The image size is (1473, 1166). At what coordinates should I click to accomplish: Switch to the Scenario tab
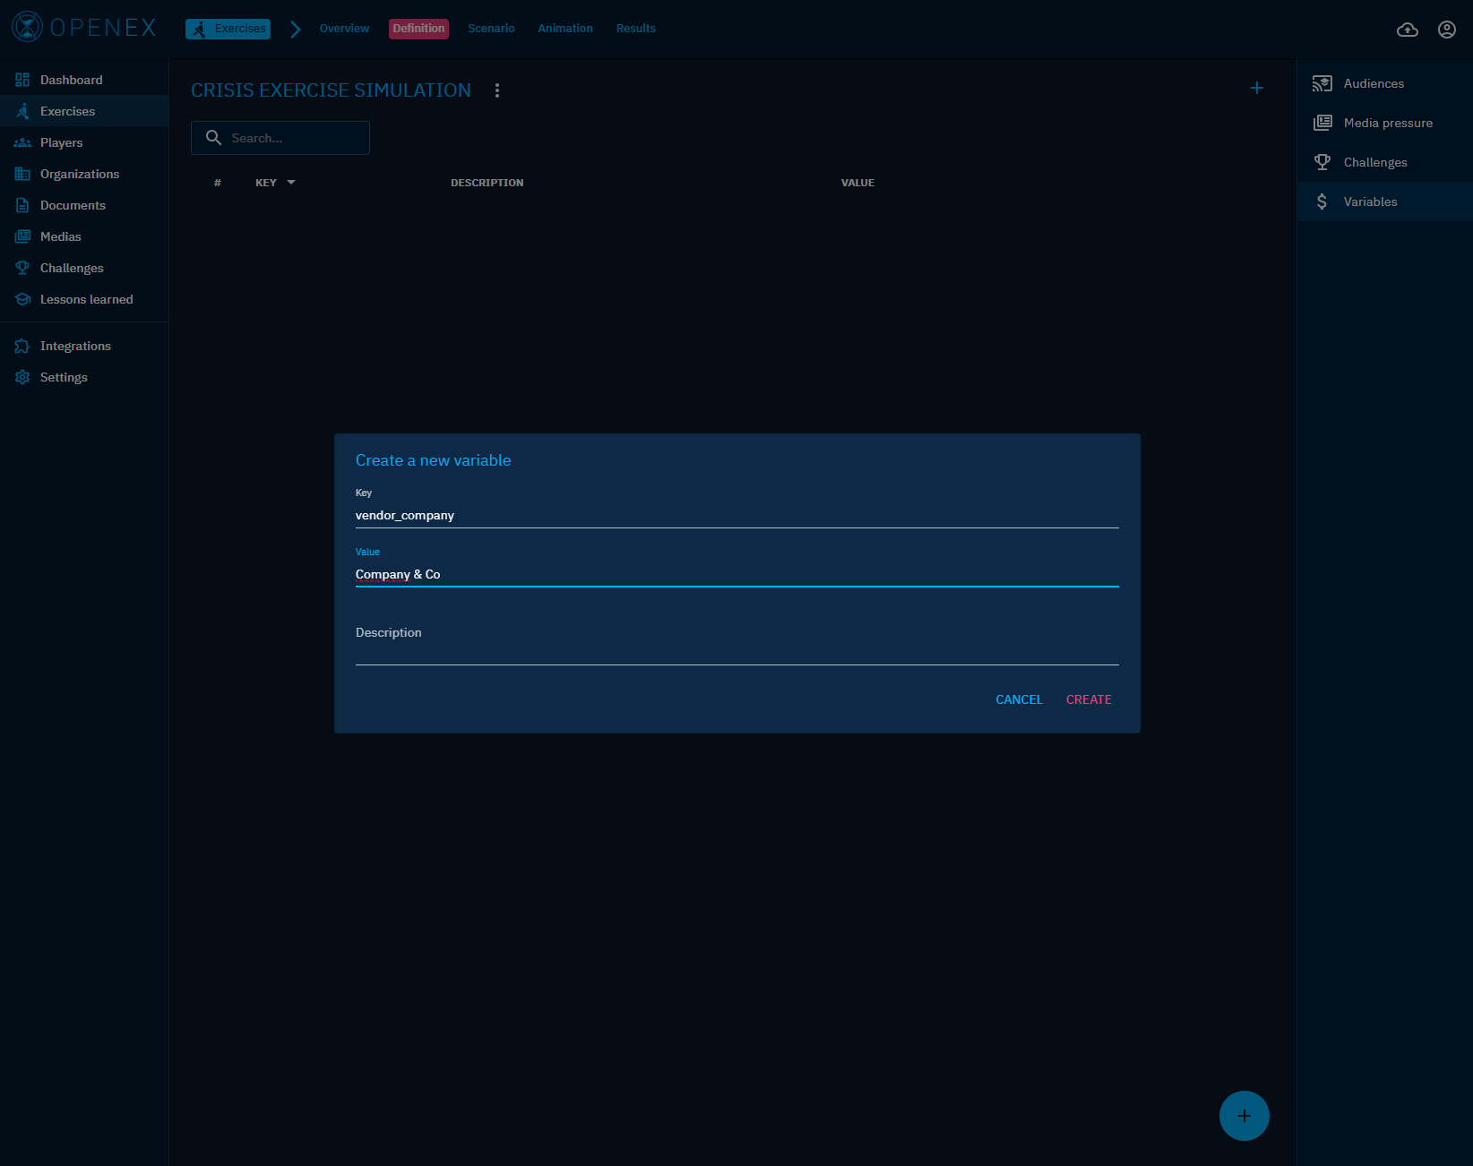coord(491,29)
